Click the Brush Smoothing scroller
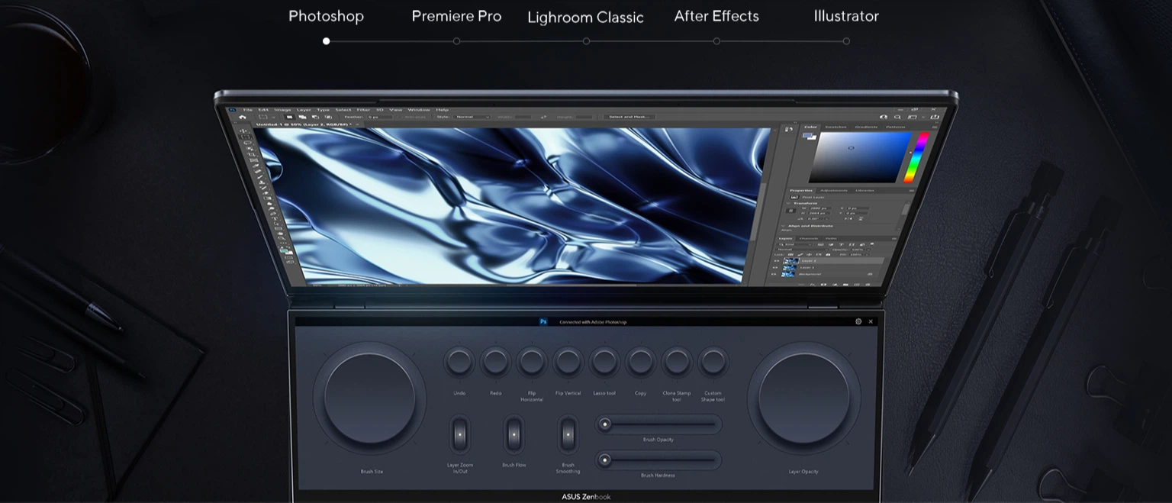 tap(568, 434)
